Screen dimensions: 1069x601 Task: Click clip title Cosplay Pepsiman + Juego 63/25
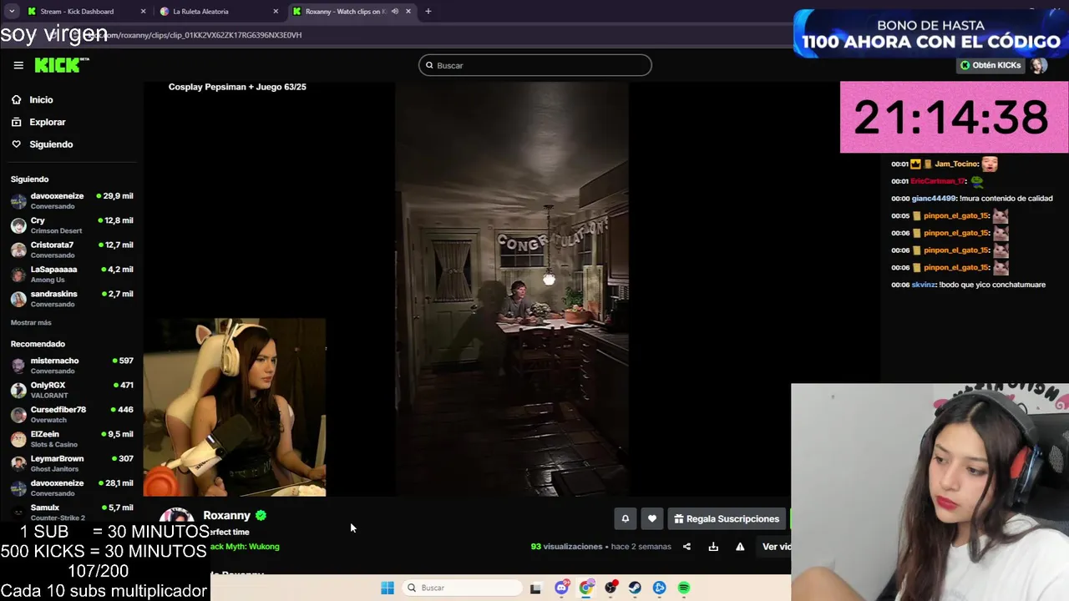(x=237, y=87)
